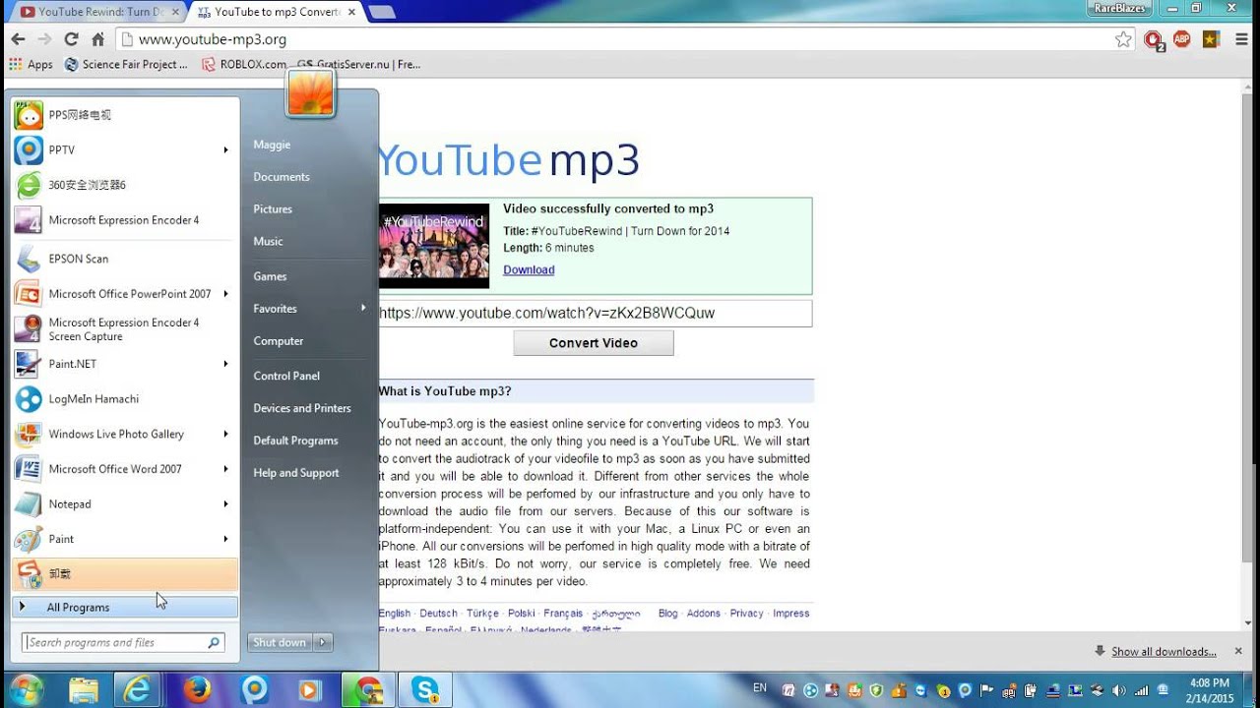Open Help and Support
Image resolution: width=1260 pixels, height=708 pixels.
tap(296, 473)
